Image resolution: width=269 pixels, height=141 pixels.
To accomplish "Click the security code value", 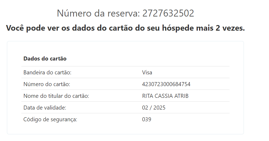I will click(x=147, y=119).
